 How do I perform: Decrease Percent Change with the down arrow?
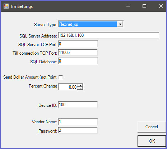click(80, 88)
